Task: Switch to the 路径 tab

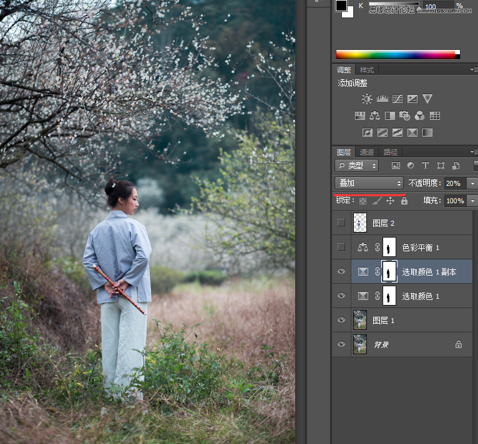Action: 391,152
